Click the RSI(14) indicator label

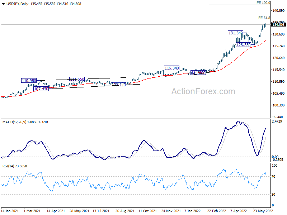tap(8, 166)
